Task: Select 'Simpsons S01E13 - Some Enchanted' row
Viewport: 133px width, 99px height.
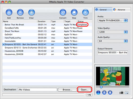Action: 47,48
